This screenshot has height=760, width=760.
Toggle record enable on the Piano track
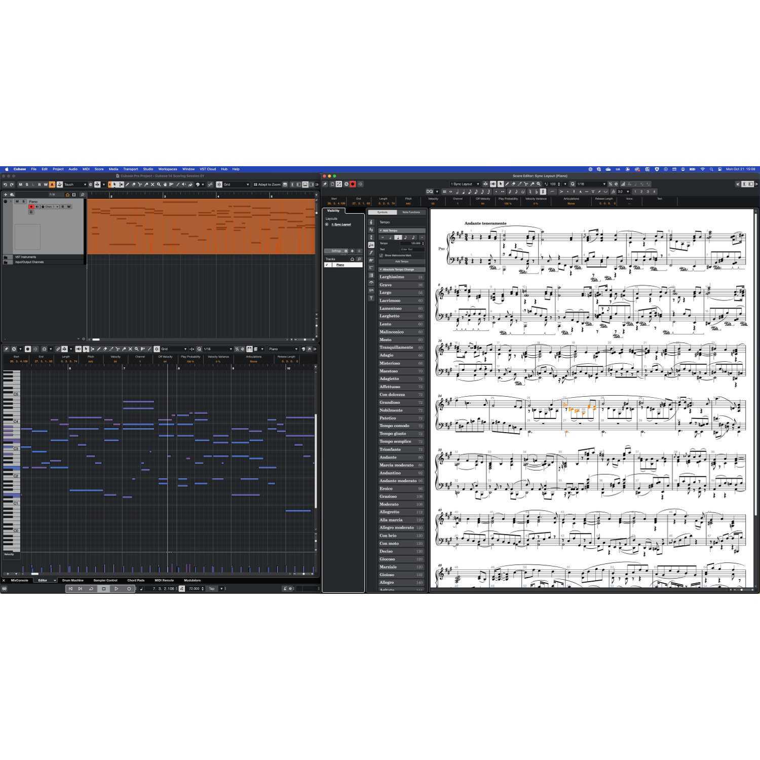coord(31,207)
